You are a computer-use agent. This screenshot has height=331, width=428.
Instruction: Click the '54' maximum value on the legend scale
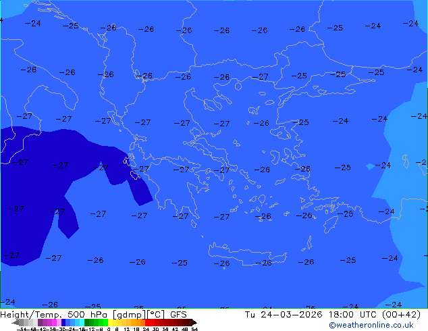[x=194, y=329]
